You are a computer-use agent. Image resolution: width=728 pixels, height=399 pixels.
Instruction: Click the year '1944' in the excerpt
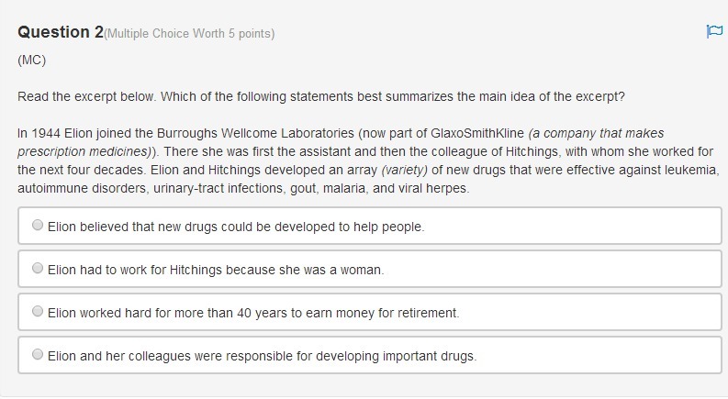46,134
